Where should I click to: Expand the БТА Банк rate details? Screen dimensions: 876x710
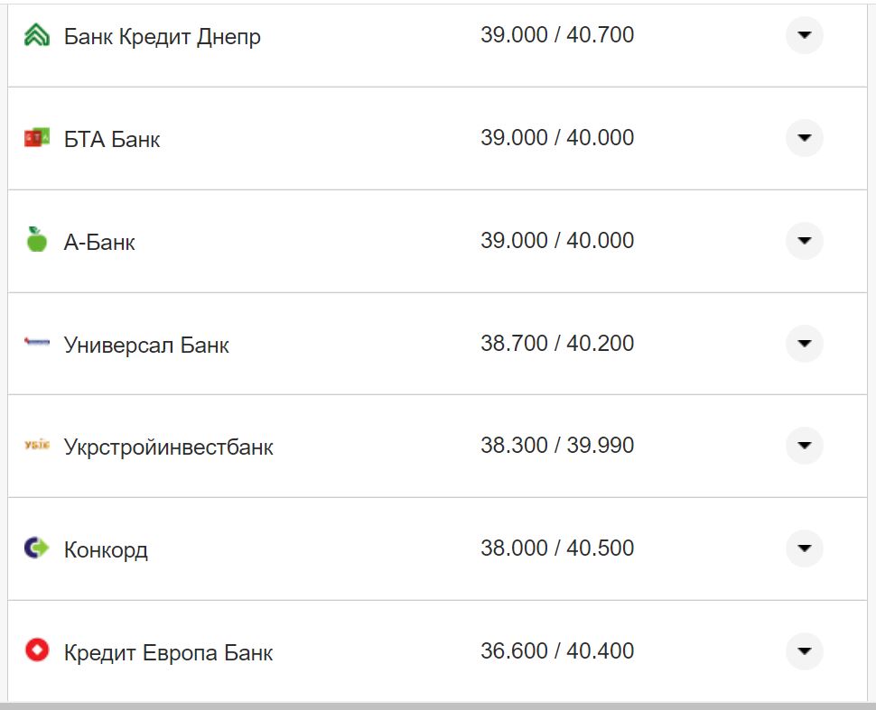point(804,138)
